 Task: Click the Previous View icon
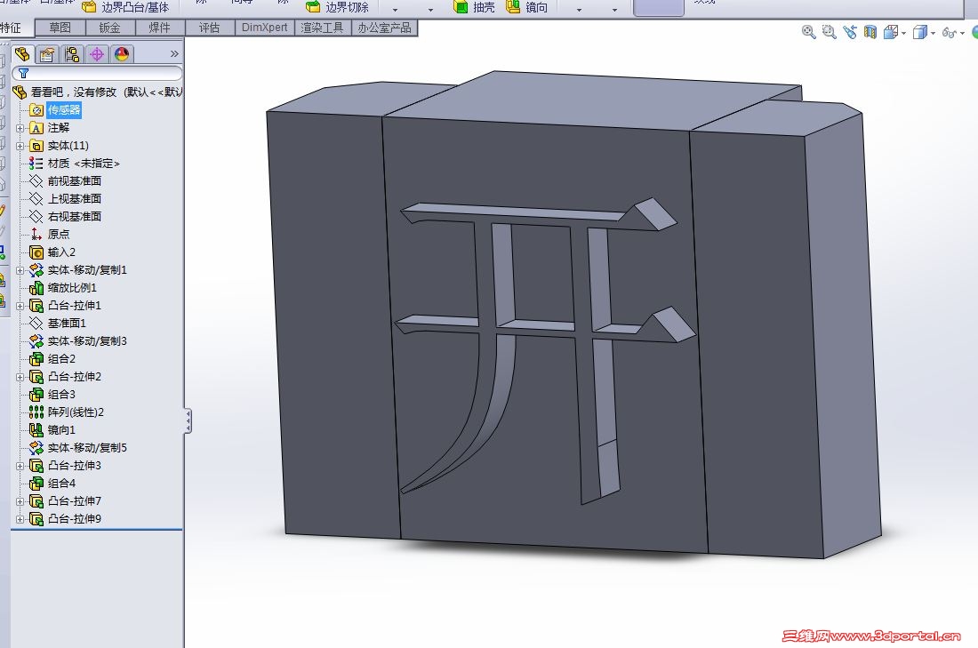(x=849, y=32)
